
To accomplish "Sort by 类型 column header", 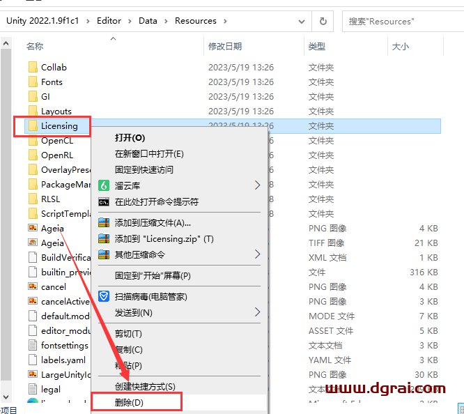I will [x=316, y=47].
